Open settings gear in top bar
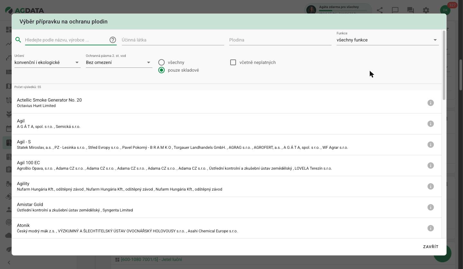 [426, 10]
